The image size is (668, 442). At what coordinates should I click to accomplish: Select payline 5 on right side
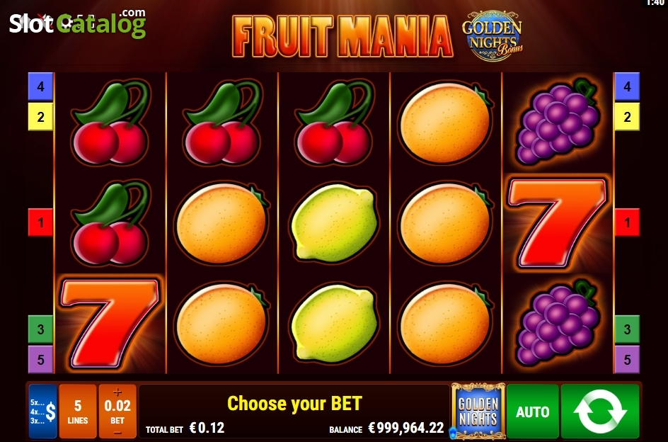(627, 359)
